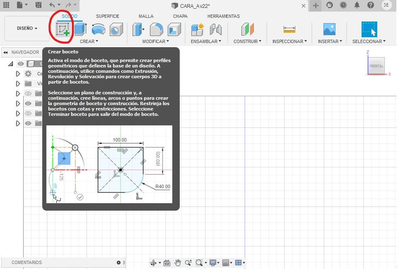Expand the document settings gear tree node

point(18,74)
